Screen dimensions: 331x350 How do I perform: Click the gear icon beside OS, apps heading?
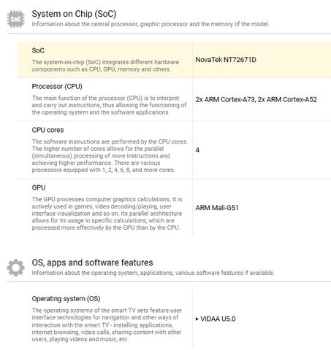coord(16,268)
